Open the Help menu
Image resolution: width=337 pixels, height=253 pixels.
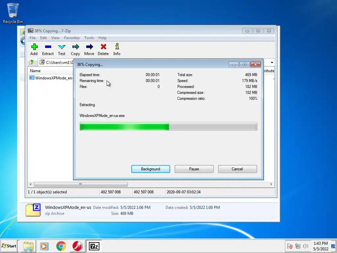[x=103, y=38]
